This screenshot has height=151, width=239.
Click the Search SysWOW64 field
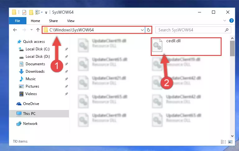(193, 30)
